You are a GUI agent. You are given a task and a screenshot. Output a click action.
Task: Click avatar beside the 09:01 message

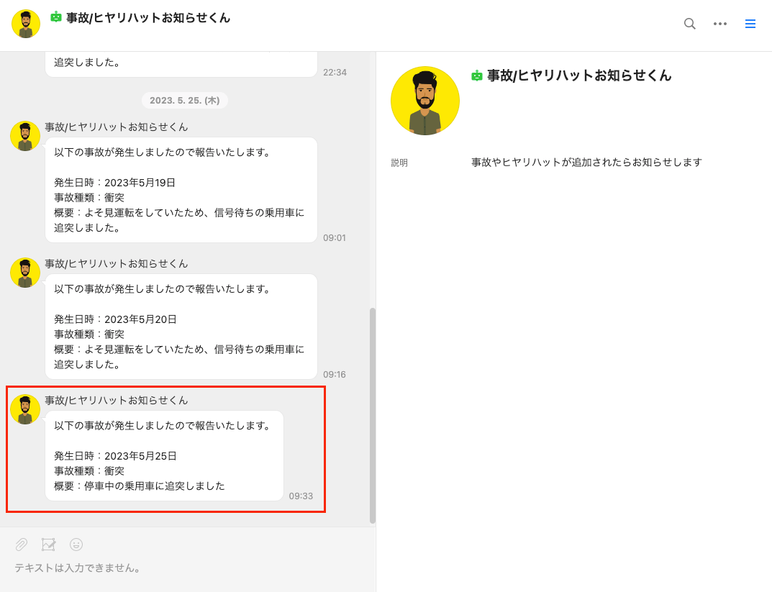(25, 137)
